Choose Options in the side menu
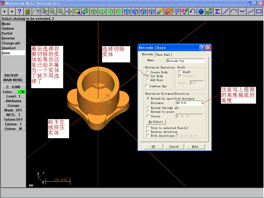The width and height of the screenshot is (264, 198). pyautogui.click(x=8, y=28)
